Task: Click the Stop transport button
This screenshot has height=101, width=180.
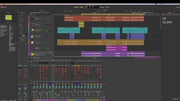Action: point(75,7)
